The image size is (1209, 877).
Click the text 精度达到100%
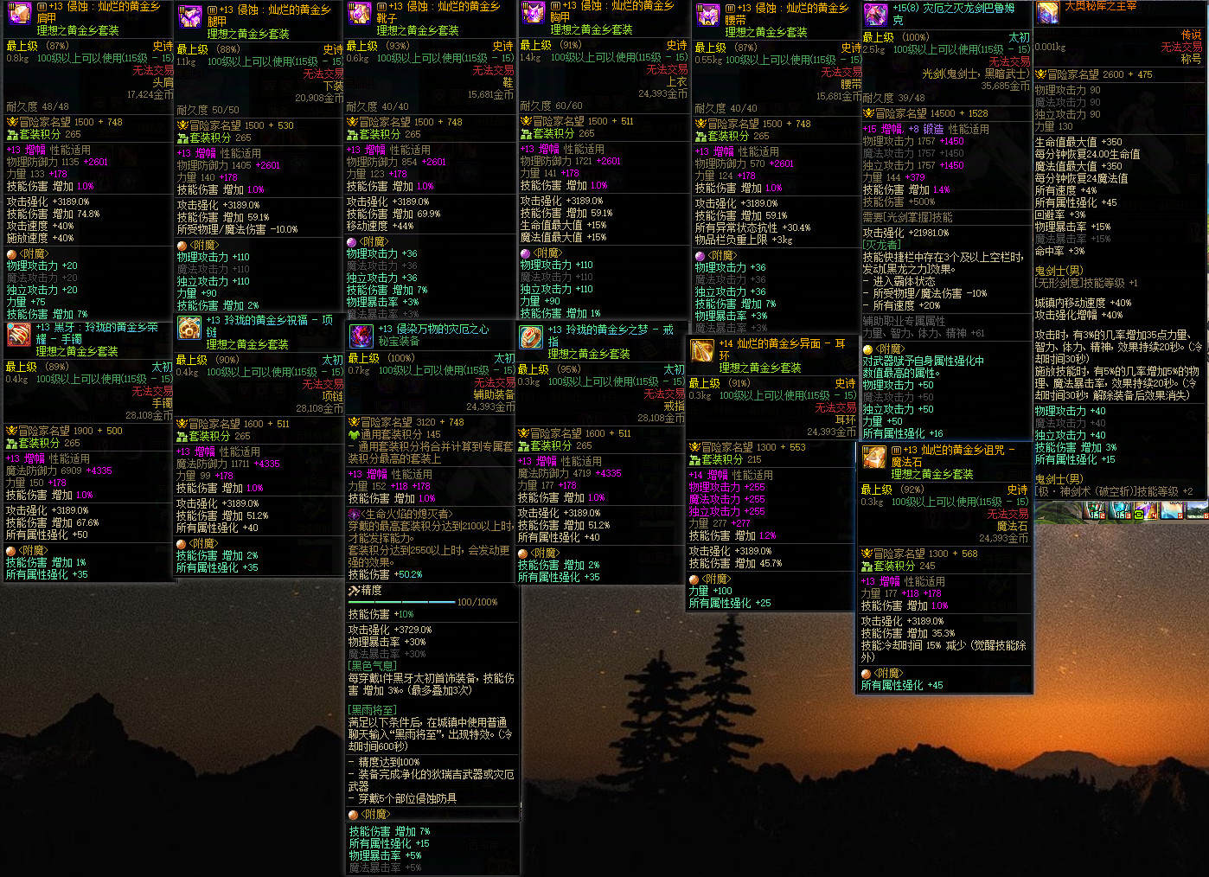pyautogui.click(x=389, y=762)
